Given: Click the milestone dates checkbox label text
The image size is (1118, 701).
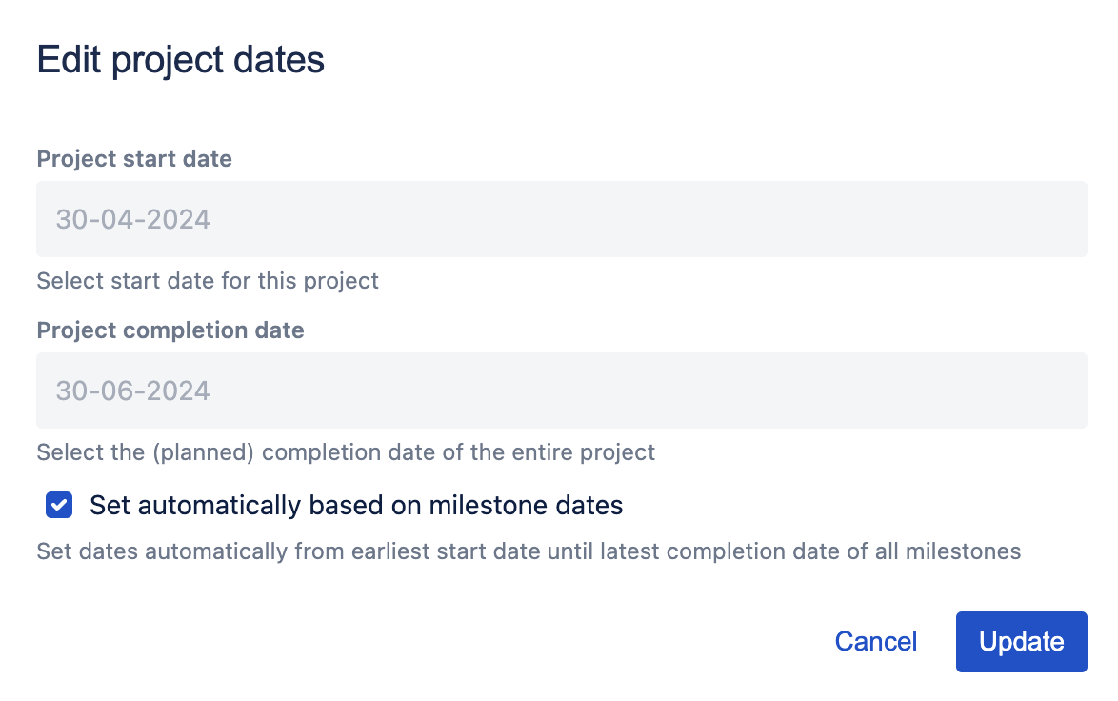Looking at the screenshot, I should [x=356, y=505].
